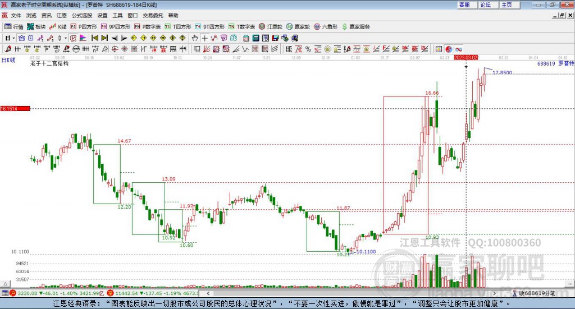Viewport: 575px width, 309px height.
Task: Click black left arrow previous icon
Action: tap(115, 38)
